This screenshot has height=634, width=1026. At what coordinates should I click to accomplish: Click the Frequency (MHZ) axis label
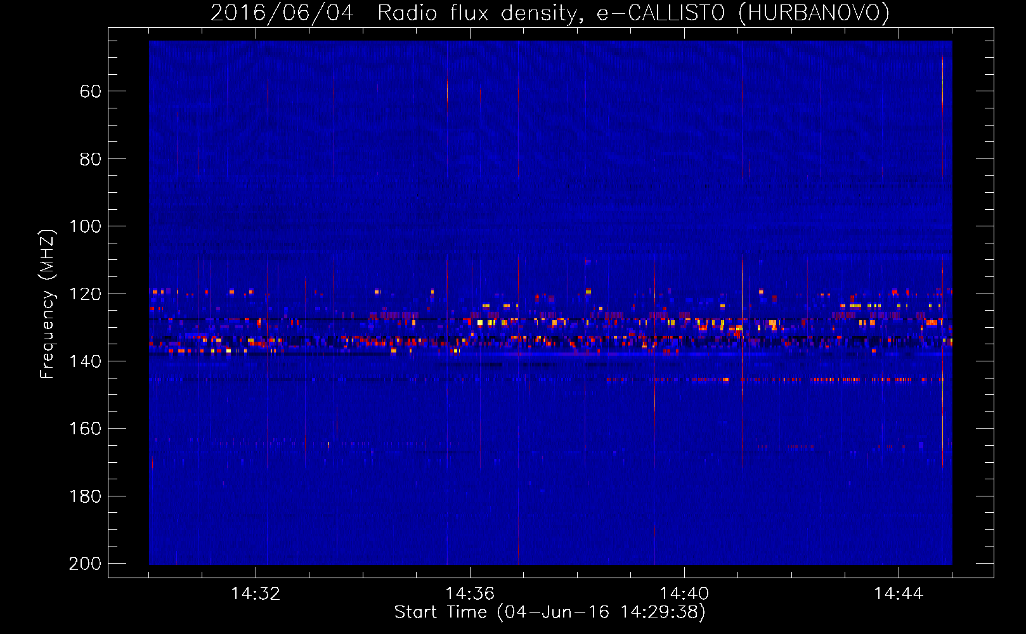pos(48,304)
